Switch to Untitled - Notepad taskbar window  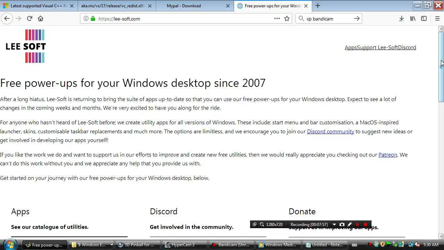325,245
